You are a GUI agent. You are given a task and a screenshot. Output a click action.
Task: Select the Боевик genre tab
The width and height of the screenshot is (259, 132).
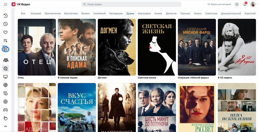click(86, 14)
